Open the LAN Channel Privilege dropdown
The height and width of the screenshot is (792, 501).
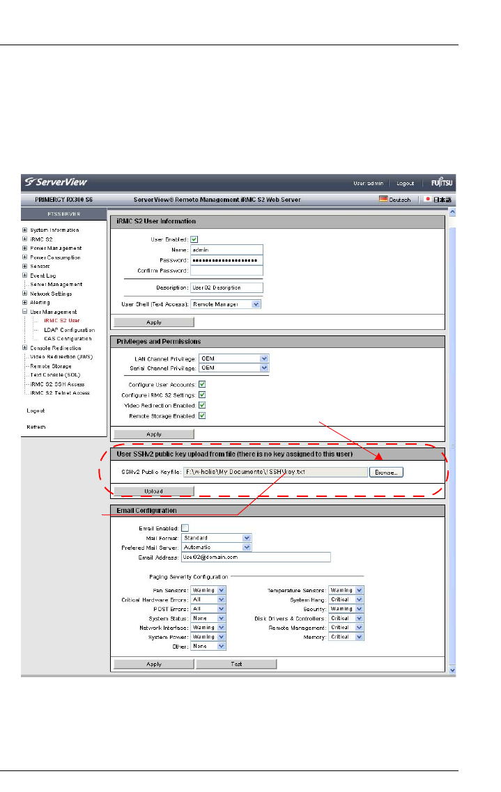pyautogui.click(x=233, y=358)
